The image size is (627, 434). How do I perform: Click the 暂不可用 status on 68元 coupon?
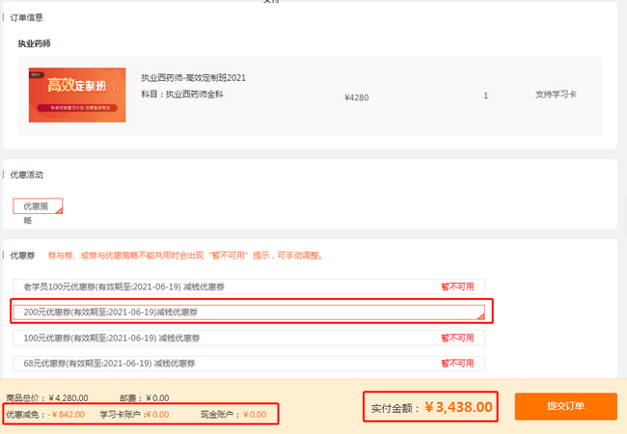pyautogui.click(x=457, y=364)
